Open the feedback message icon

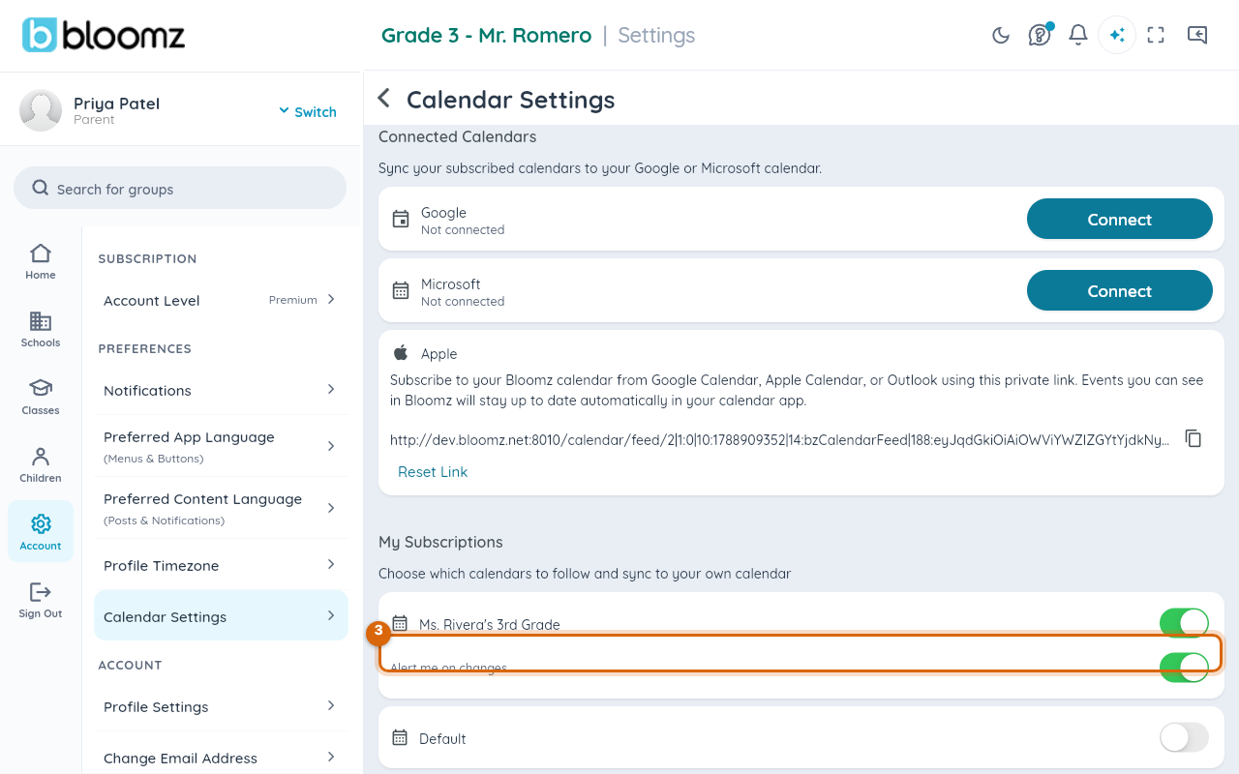click(1197, 35)
